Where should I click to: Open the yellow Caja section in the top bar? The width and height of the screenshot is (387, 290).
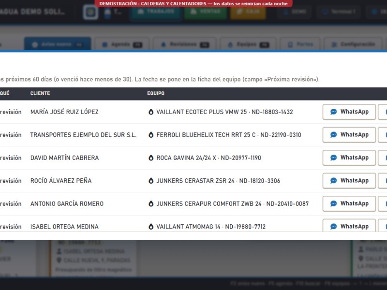pos(248,12)
